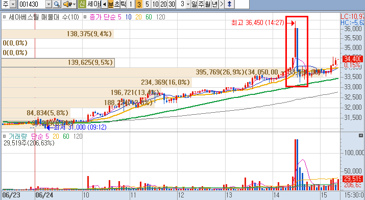Click the price MA 5 period label

[119, 17]
